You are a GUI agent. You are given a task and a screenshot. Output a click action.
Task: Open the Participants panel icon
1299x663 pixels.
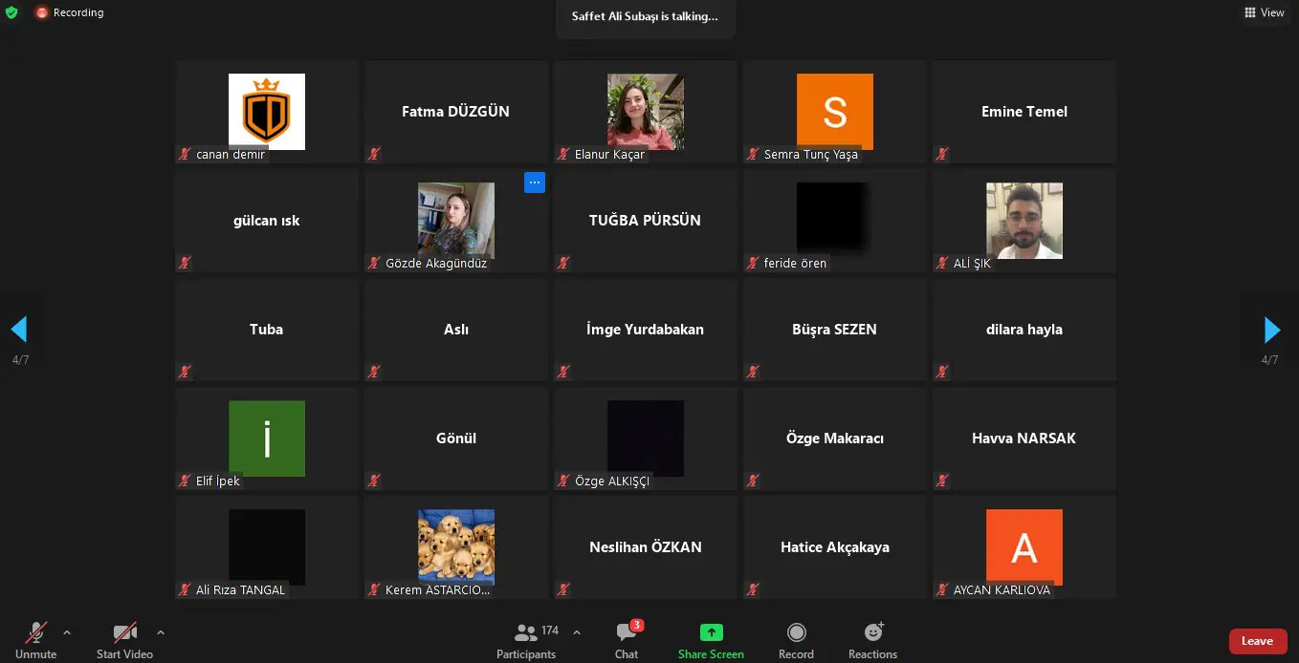point(525,632)
